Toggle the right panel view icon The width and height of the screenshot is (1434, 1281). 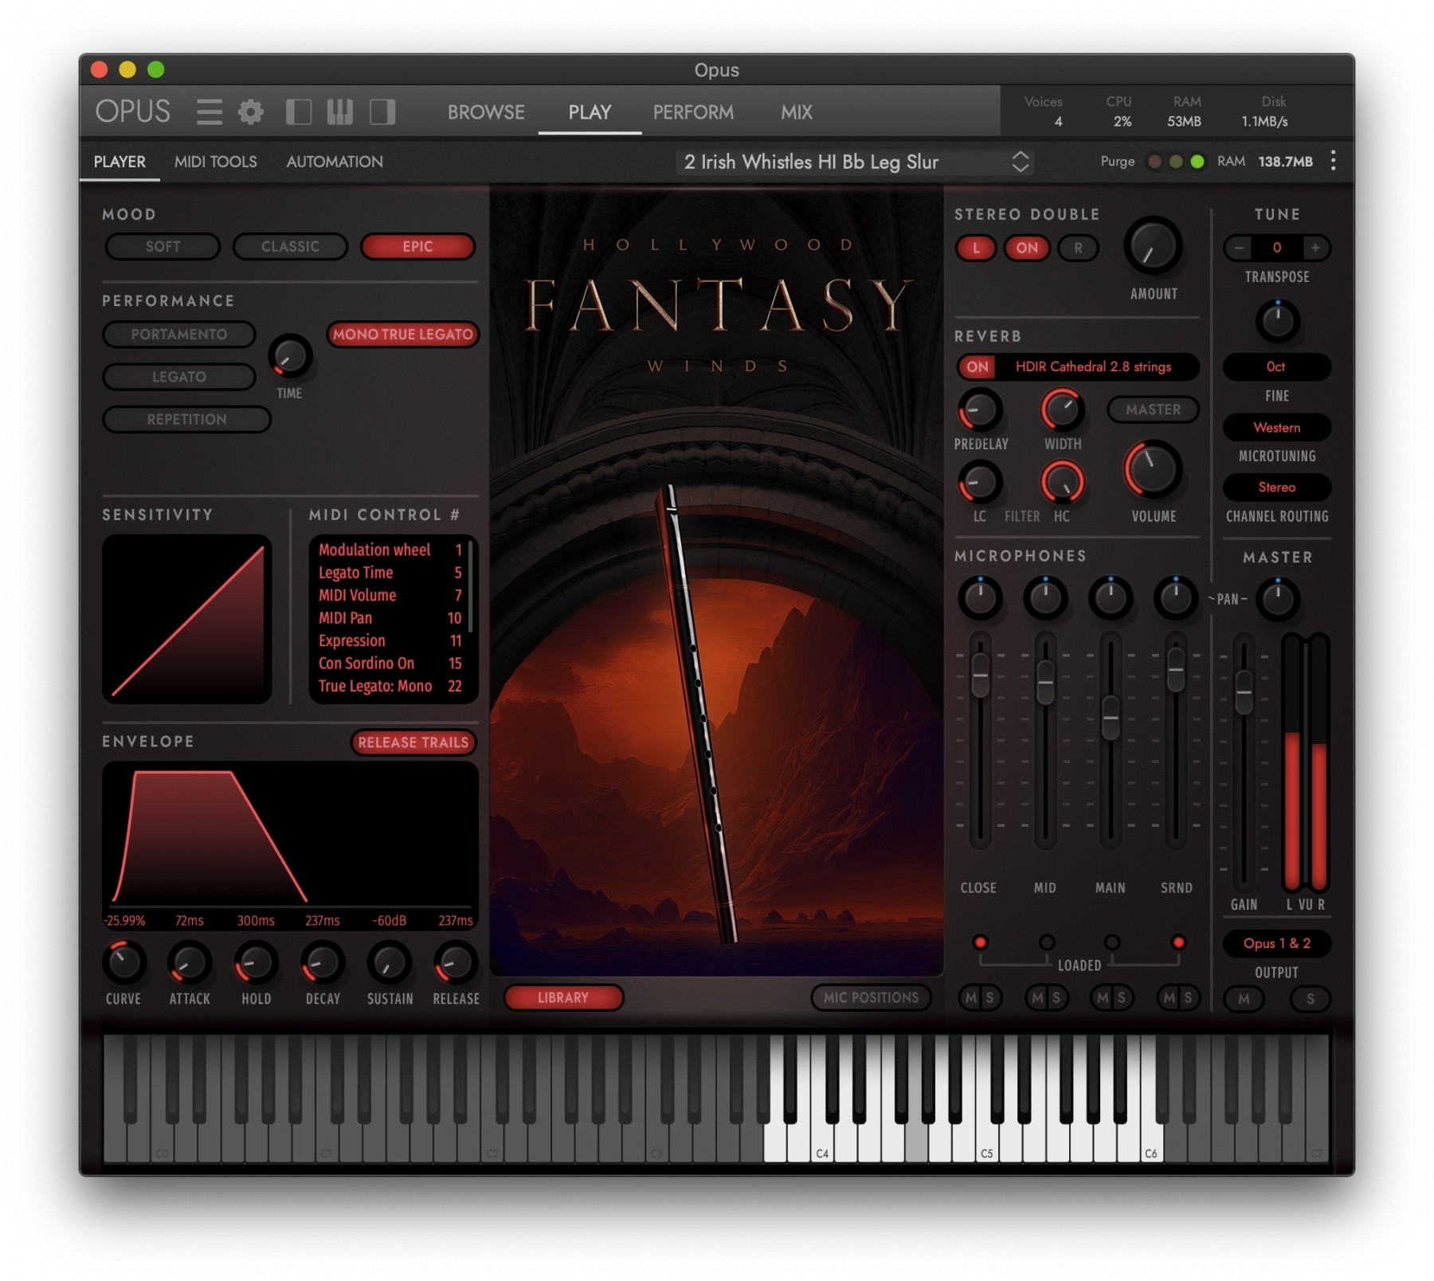pos(382,112)
